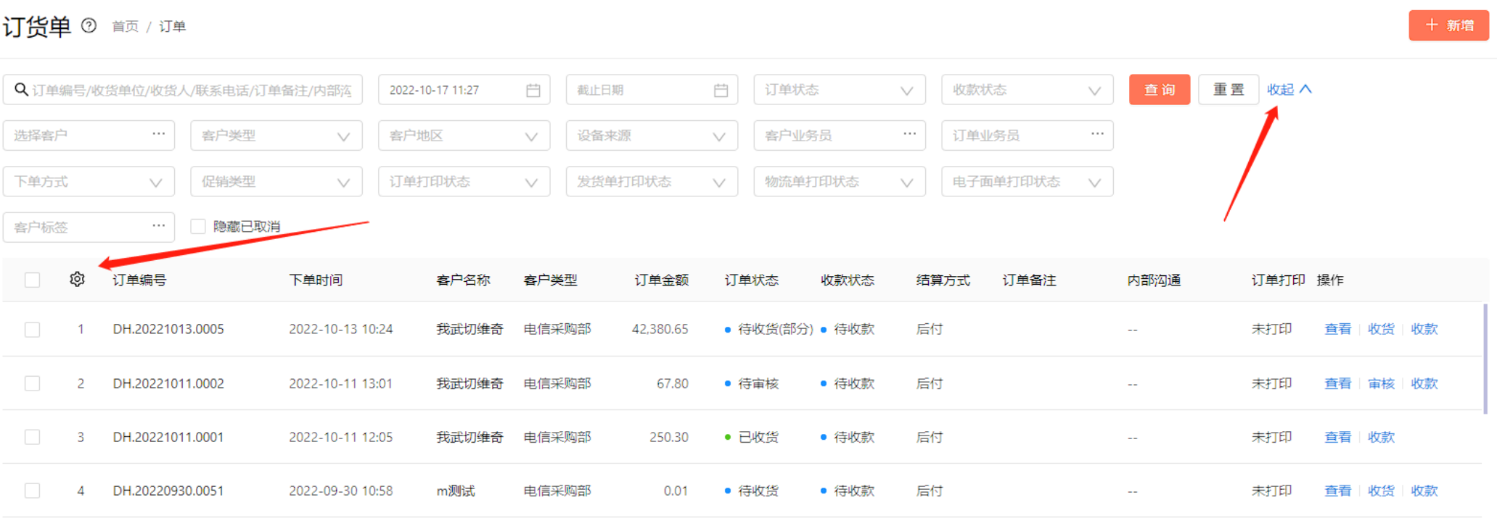Open the 促销类型 dropdown

point(276,181)
